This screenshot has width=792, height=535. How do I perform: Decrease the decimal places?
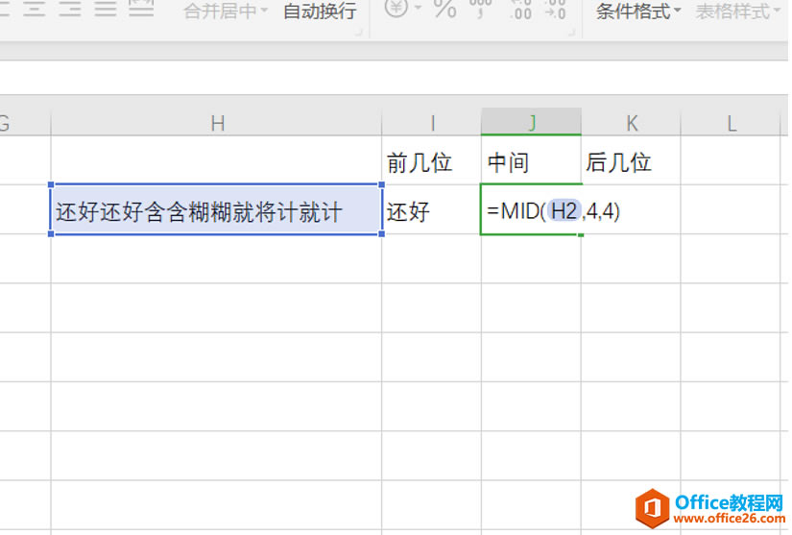click(x=555, y=9)
